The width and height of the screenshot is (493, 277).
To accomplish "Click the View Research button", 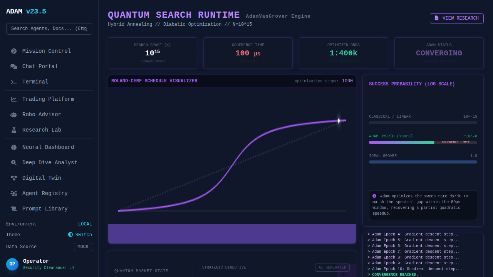I will click(x=456, y=18).
